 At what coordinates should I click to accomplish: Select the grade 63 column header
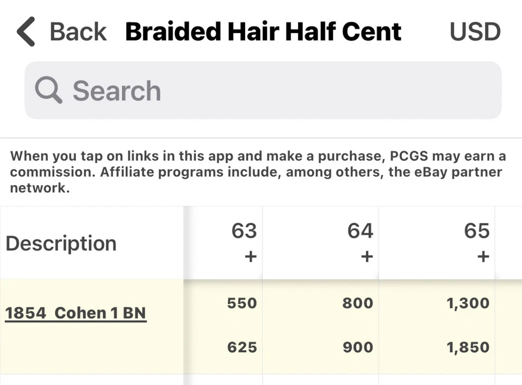point(244,231)
